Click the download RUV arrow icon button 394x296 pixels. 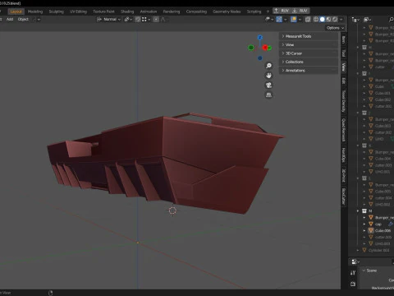(300, 11)
